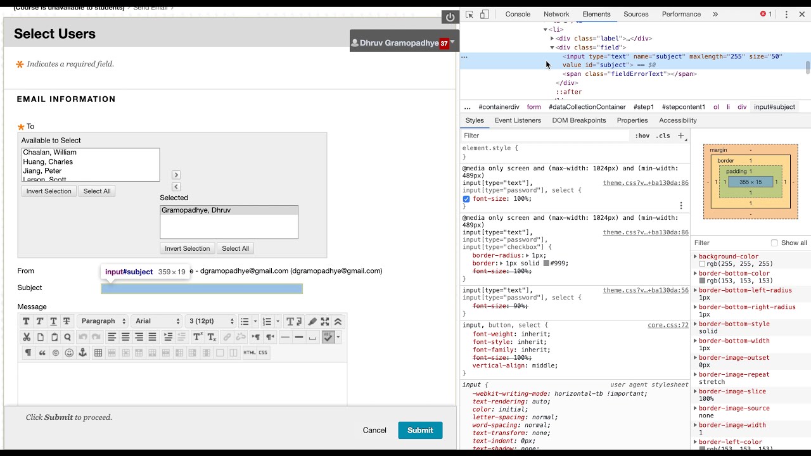Click the Find magnifier icon in editor
Viewport: 811px width, 456px height.
click(67, 337)
